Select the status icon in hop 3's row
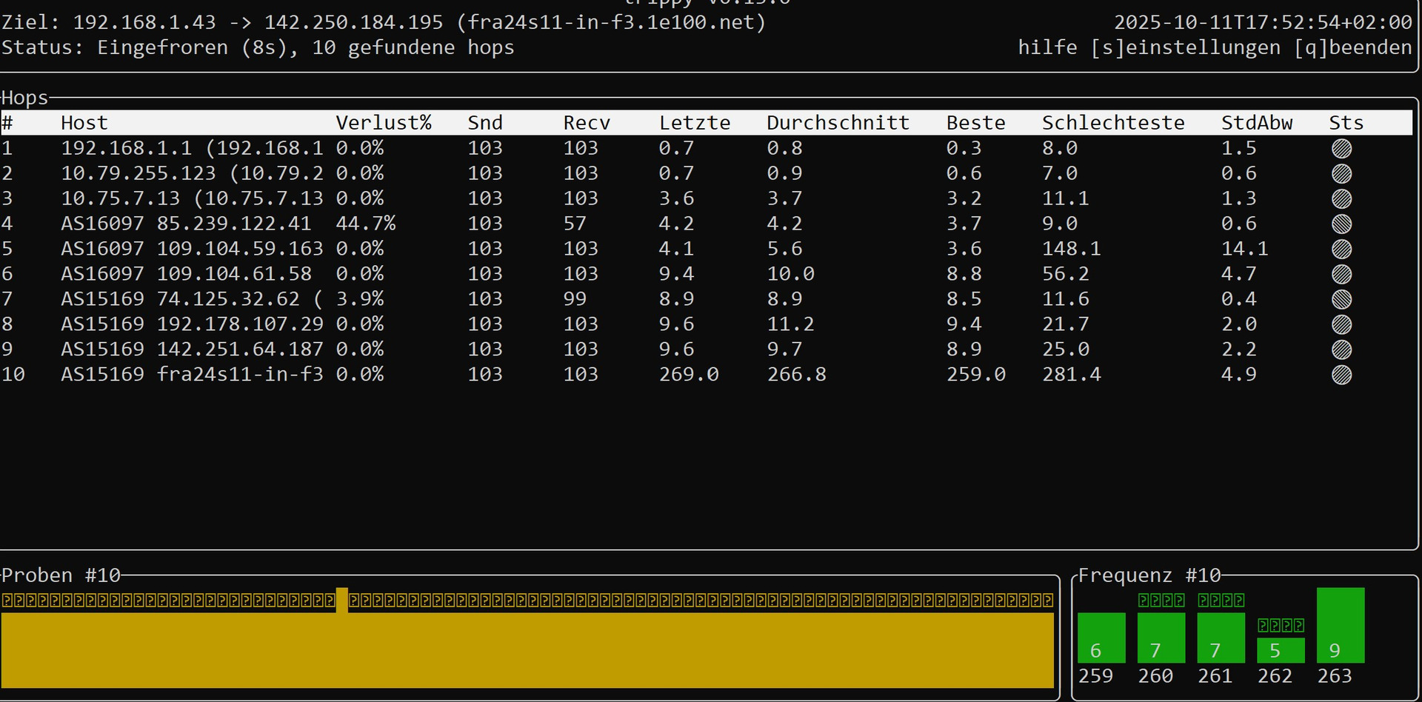Screen dimensions: 1422x702 coord(1341,199)
